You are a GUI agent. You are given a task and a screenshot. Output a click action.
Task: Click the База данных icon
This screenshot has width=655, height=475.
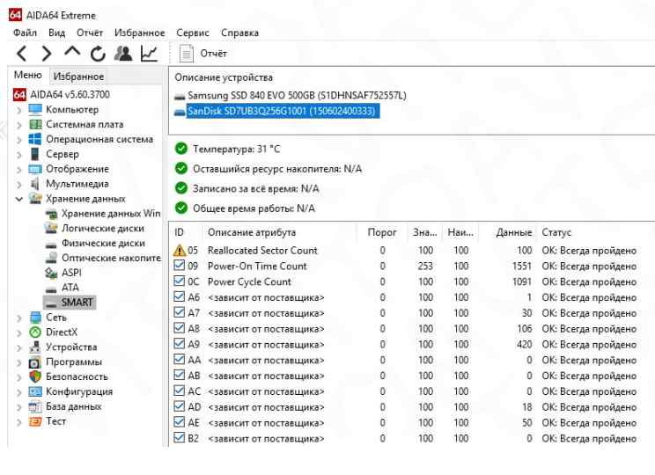[35, 406]
